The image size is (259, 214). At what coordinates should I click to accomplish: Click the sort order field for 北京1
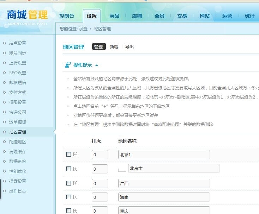[100, 155]
